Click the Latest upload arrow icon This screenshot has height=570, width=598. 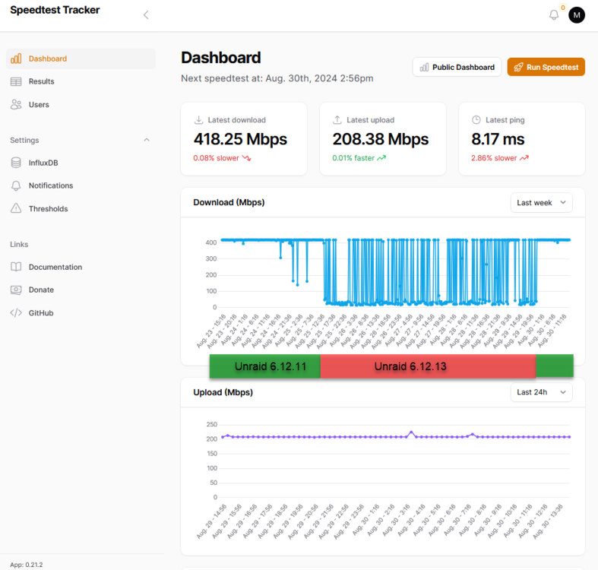tap(337, 120)
